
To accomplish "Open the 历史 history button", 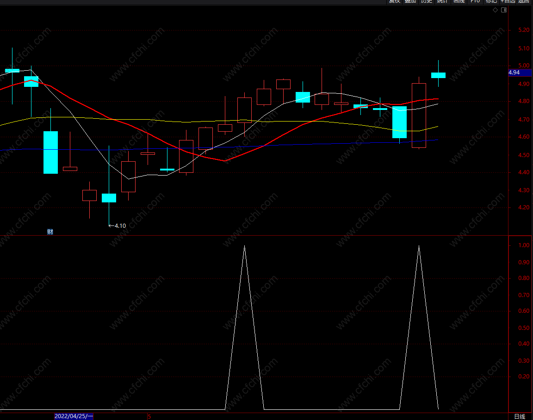I will pyautogui.click(x=426, y=2).
